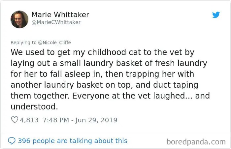The width and height of the screenshot is (231, 149).
Task: Click the Marie Whittaker display name
Action: click(x=60, y=15)
